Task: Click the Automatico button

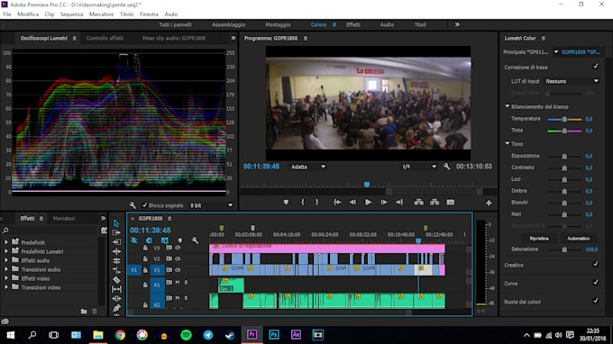Action: [578, 239]
